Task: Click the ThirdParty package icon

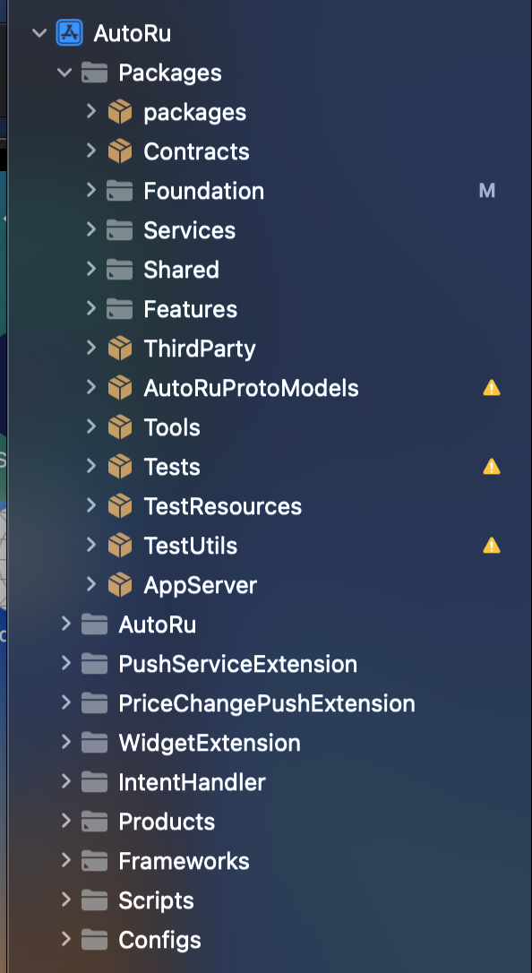Action: (x=120, y=349)
